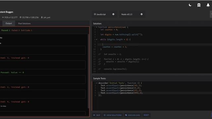Image resolution: width=212 pixels, height=119 pixels.
Task: Open the DISCUSS (245) button
Action: 132,115
